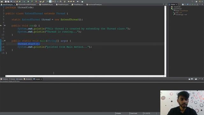Image resolution: width=204 pixels, height=115 pixels.
Task: Select 'thread : ExtendThread' field in Outline
Action: tap(181, 11)
